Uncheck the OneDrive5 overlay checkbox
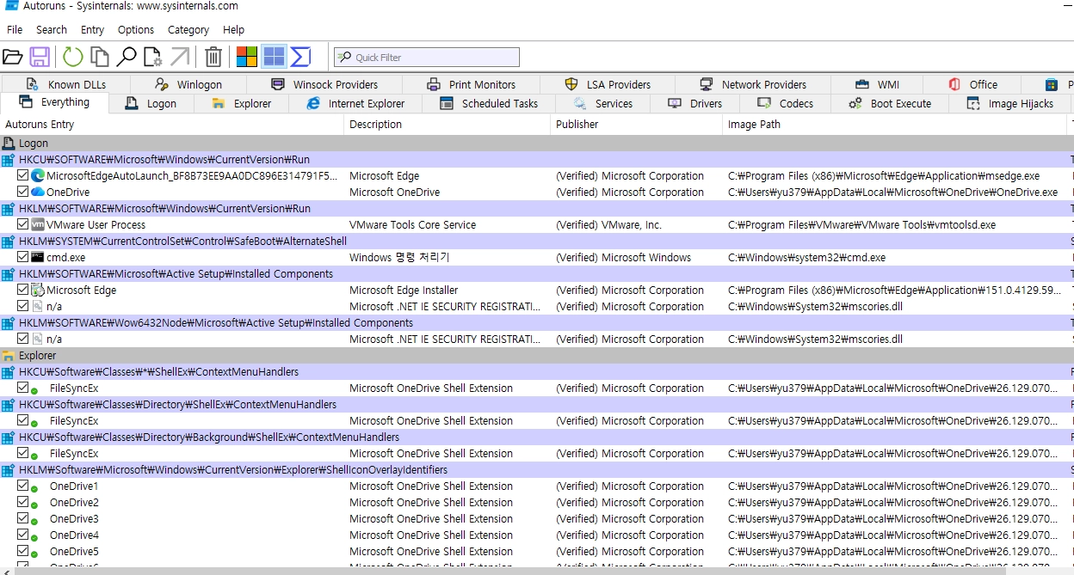The image size is (1074, 575). coord(23,551)
